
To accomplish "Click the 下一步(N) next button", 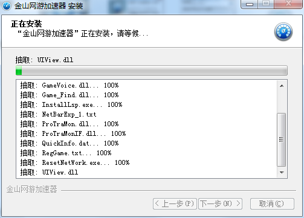I will point(220,204).
